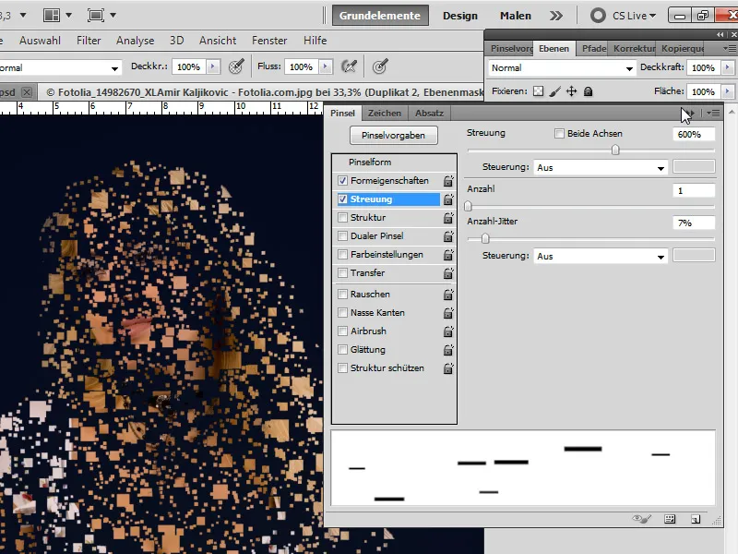Open the Normal blend mode dropdown
This screenshot has height=554, width=738.
coord(558,67)
